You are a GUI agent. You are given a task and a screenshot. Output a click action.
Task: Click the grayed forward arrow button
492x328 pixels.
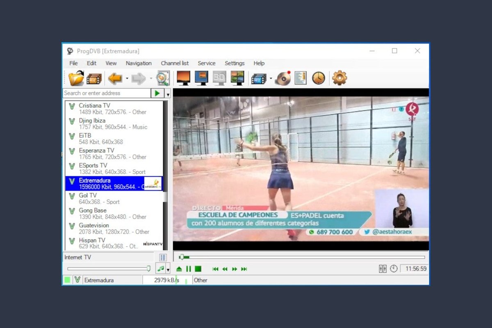[139, 78]
